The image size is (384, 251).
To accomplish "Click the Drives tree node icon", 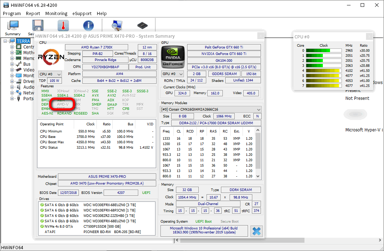I will pos(19,81).
